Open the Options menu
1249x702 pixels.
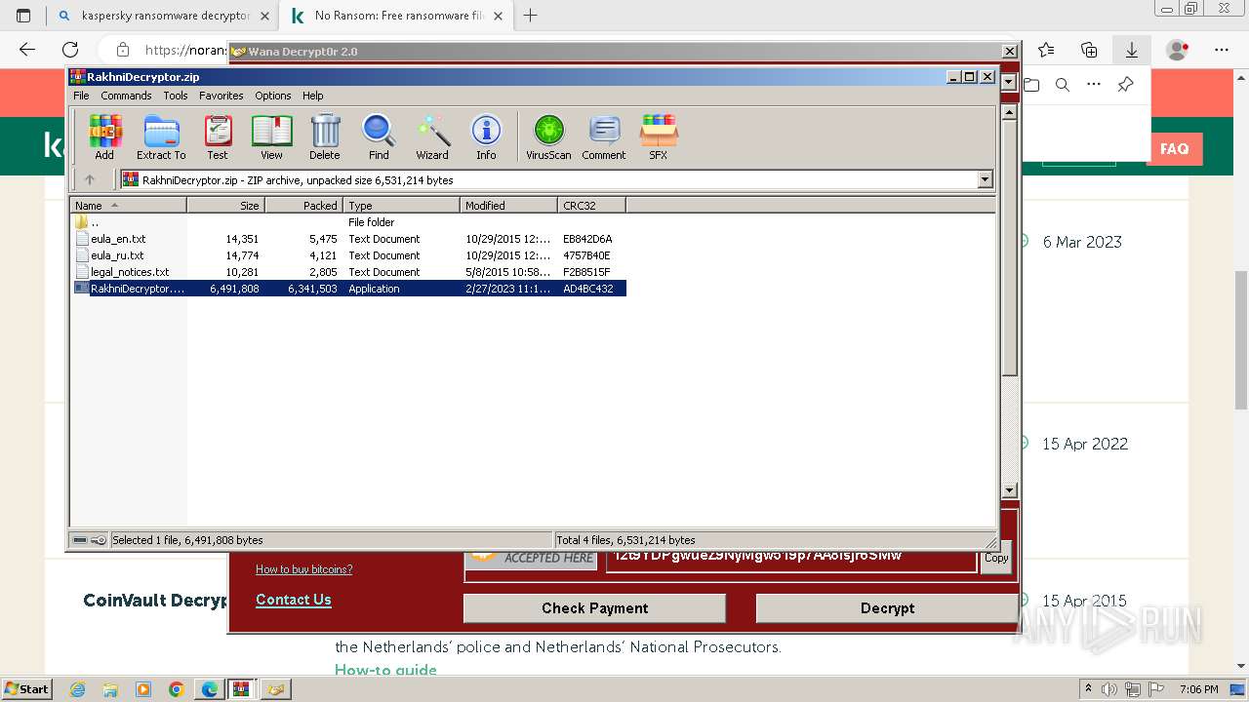coord(273,96)
